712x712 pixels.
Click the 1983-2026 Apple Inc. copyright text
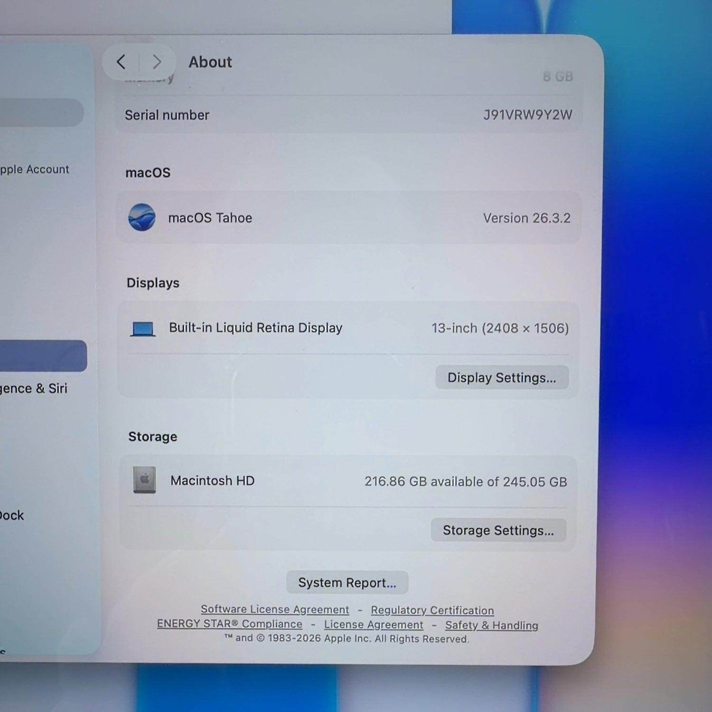[347, 638]
